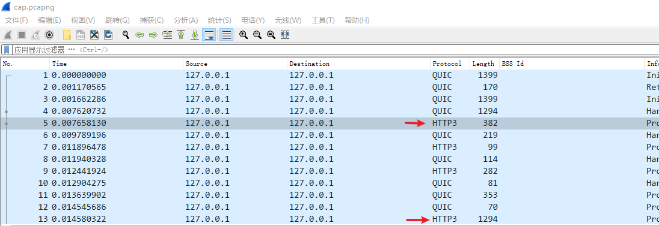Open the 文件(F) menu

pos(16,20)
